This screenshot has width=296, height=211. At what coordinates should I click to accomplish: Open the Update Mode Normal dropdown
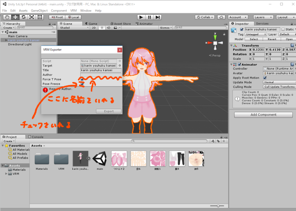pyautogui.click(x=280, y=82)
